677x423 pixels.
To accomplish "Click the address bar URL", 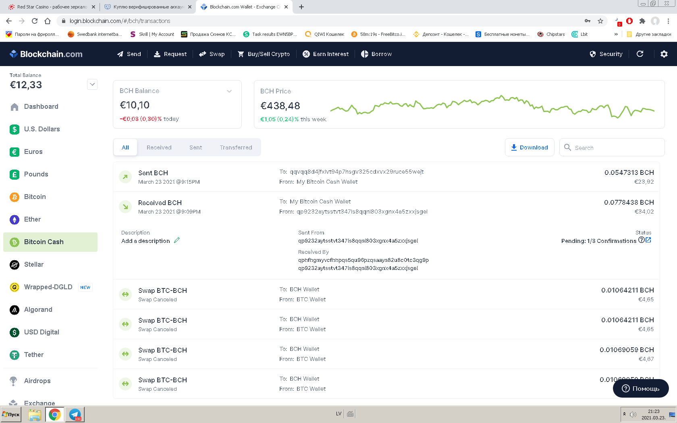I will 120,21.
